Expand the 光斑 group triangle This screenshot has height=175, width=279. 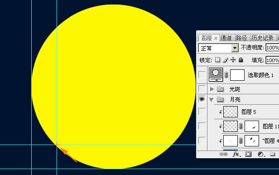tap(212, 89)
